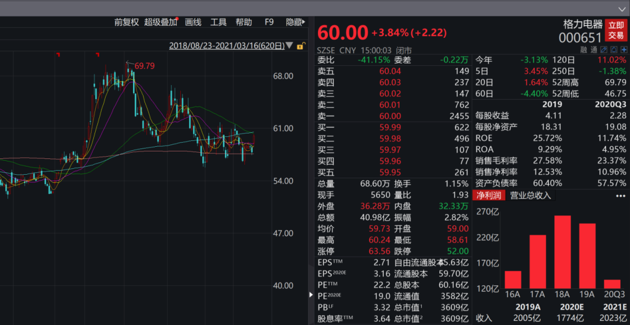The width and height of the screenshot is (630, 325).
Task: Click the 融 margin trading indicator
Action: click(583, 50)
